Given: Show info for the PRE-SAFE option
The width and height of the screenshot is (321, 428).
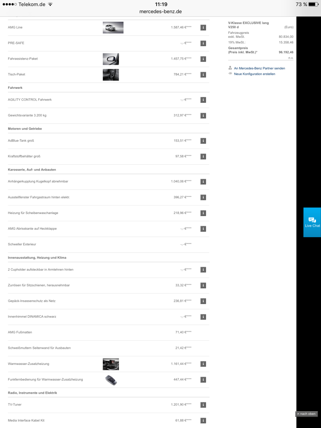Looking at the screenshot, I should click(203, 43).
